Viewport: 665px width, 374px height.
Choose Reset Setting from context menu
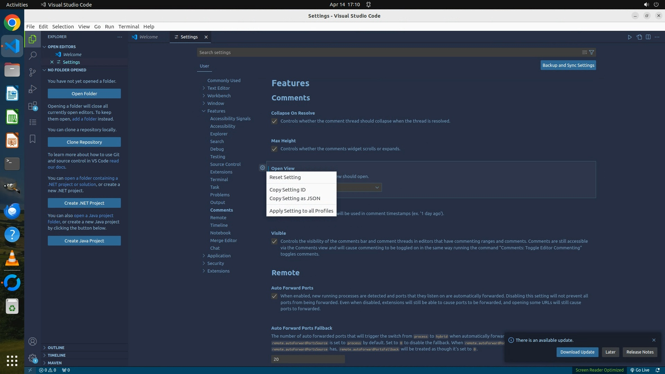pyautogui.click(x=285, y=177)
